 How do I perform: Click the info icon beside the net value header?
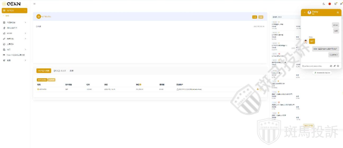(140, 85)
